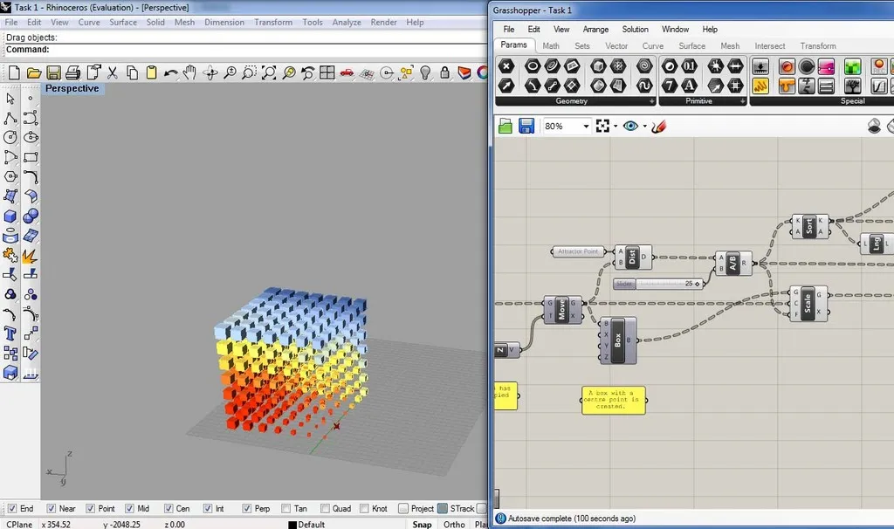This screenshot has width=894, height=529.
Task: Pick the Explode tool in sidebar
Action: pyautogui.click(x=31, y=256)
